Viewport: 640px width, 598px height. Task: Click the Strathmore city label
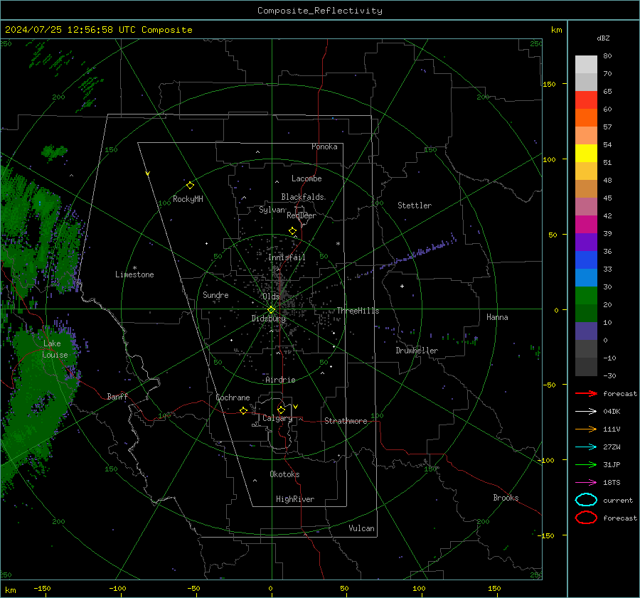(x=346, y=421)
